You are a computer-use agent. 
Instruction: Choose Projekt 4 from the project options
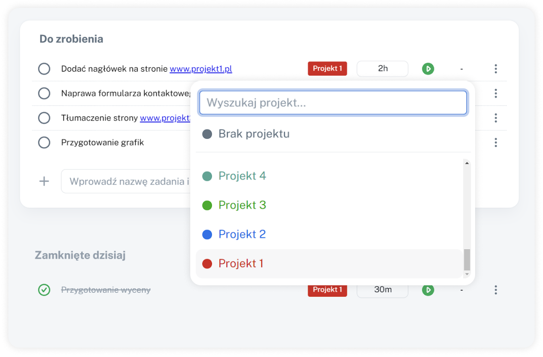click(x=241, y=176)
